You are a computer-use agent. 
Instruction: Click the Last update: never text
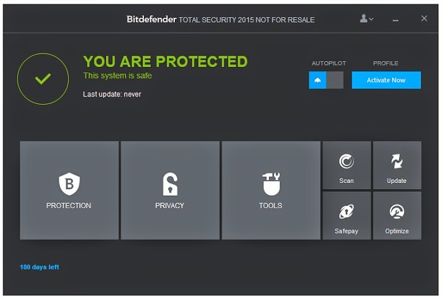112,95
